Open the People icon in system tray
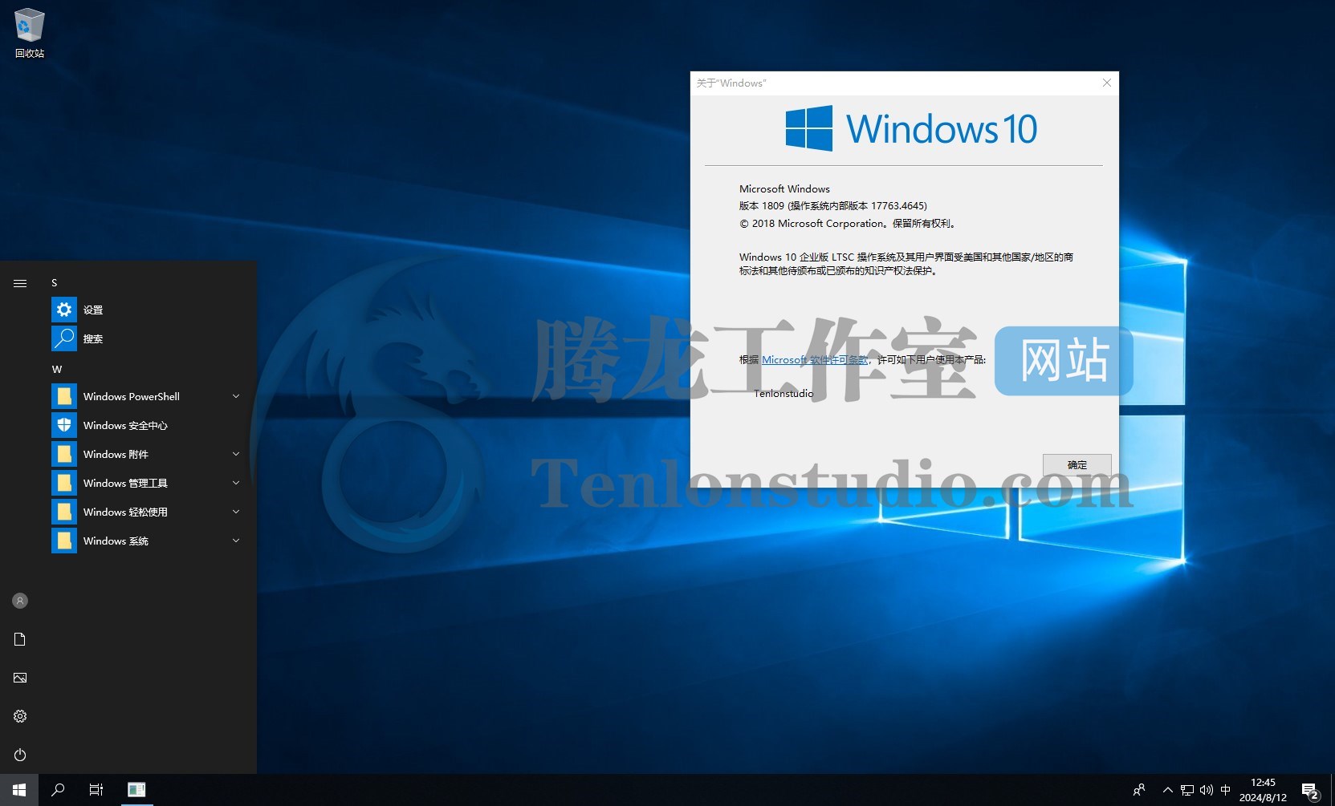Screen dimensions: 1335x806 click(1139, 790)
